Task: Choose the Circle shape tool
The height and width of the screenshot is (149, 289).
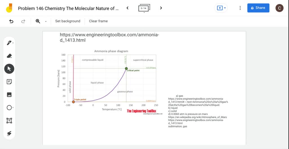Action: (9, 108)
